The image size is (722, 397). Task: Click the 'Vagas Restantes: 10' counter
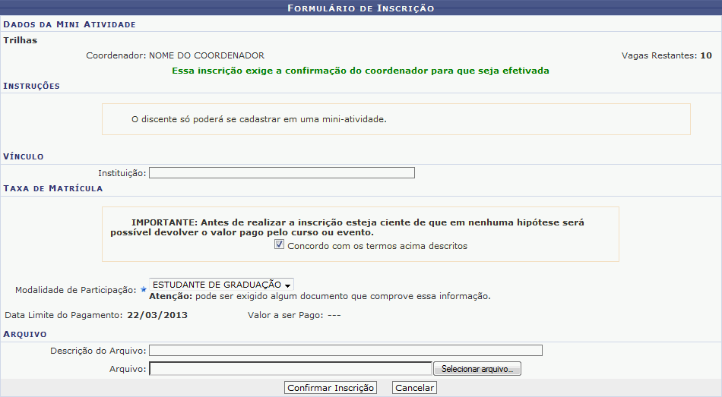(x=666, y=55)
